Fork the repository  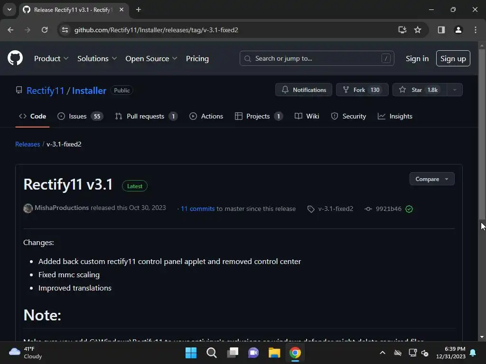[362, 90]
